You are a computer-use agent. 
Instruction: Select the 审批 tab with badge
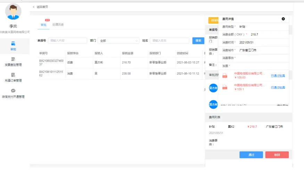(43, 25)
